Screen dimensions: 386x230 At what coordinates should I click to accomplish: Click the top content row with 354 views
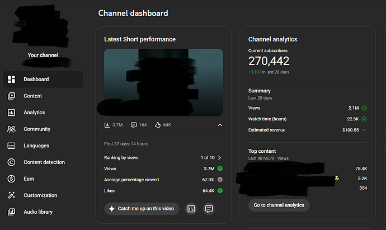(x=308, y=188)
